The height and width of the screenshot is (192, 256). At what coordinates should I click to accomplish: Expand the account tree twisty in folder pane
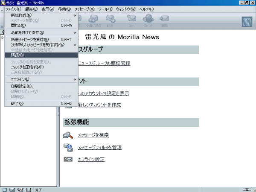(2, 38)
